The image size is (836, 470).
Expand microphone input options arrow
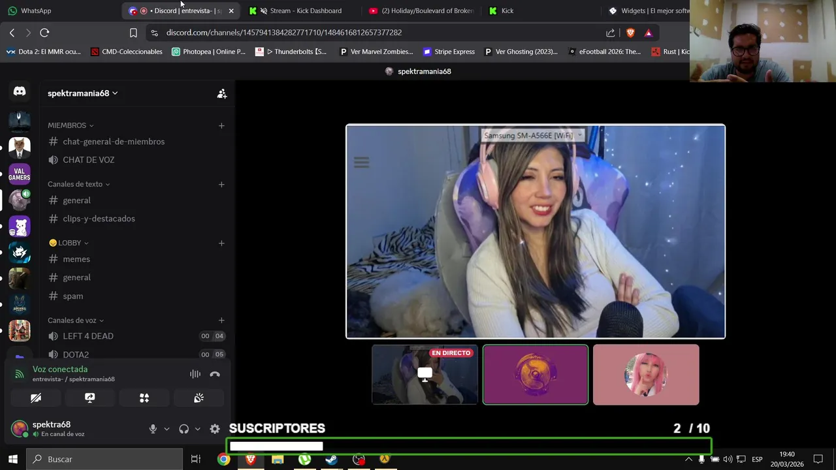167,429
